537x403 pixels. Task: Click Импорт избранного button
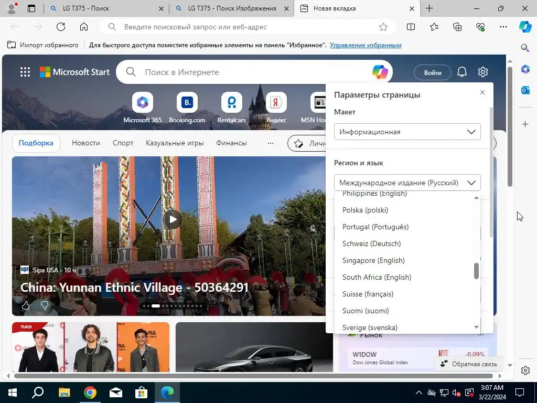pos(43,45)
